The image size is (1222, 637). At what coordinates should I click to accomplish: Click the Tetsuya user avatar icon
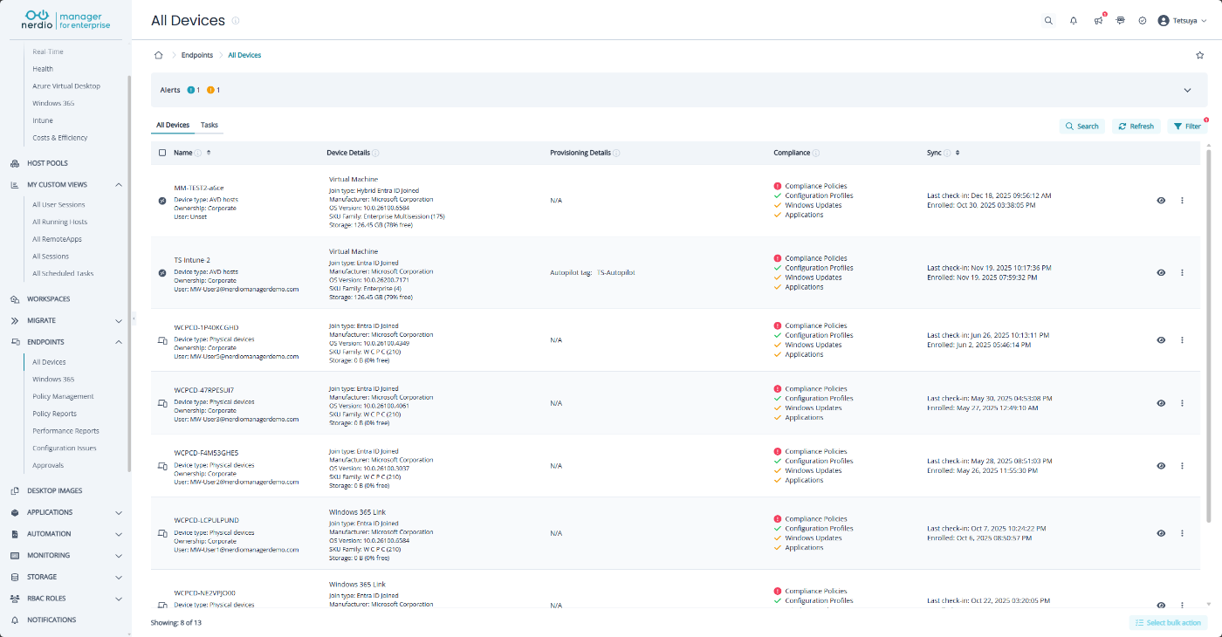click(1163, 21)
